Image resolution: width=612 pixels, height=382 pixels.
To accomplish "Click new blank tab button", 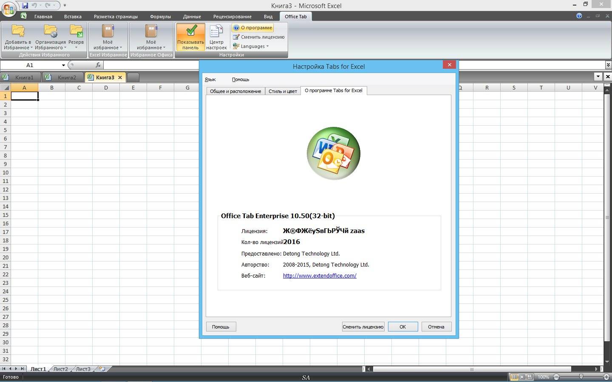I will pos(133,77).
